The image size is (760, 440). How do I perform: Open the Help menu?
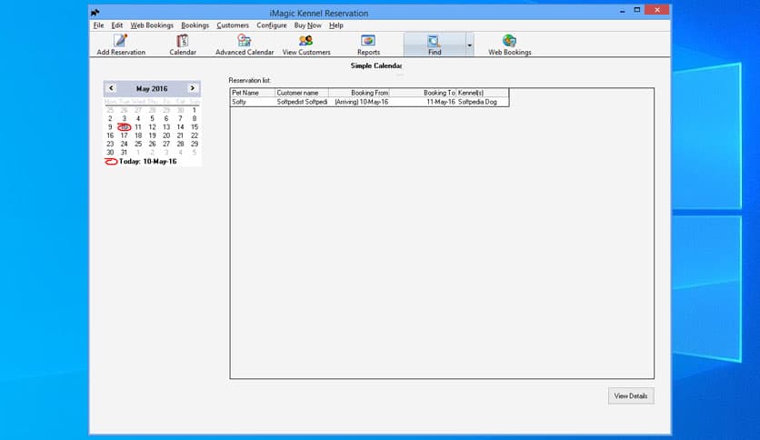pos(335,25)
